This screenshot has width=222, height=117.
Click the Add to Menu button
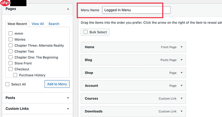pos(57,84)
